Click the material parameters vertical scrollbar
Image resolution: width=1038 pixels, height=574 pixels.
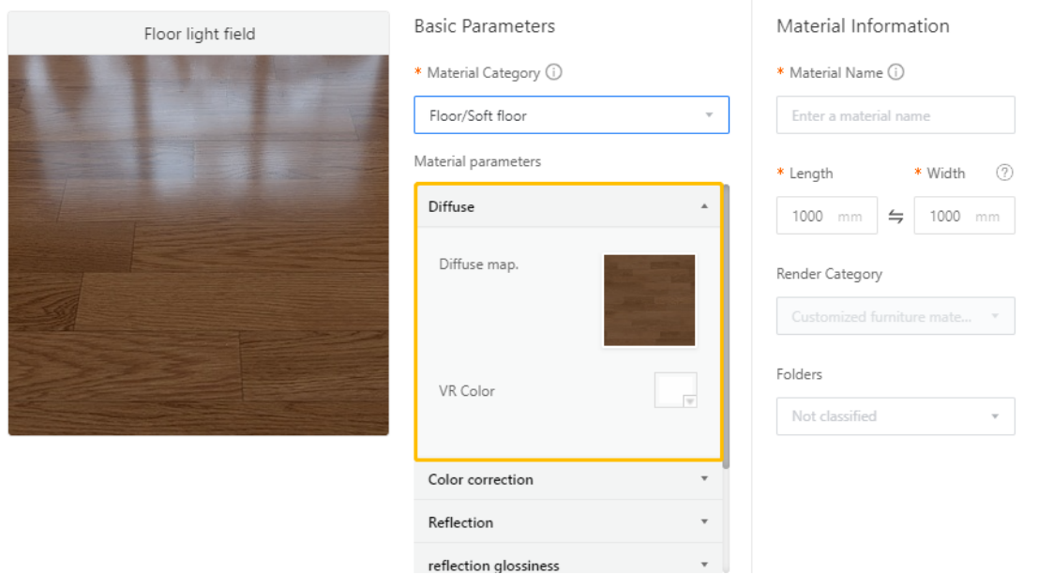727,328
